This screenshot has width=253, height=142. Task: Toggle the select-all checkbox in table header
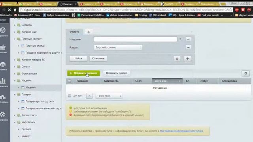pyautogui.click(x=70, y=81)
